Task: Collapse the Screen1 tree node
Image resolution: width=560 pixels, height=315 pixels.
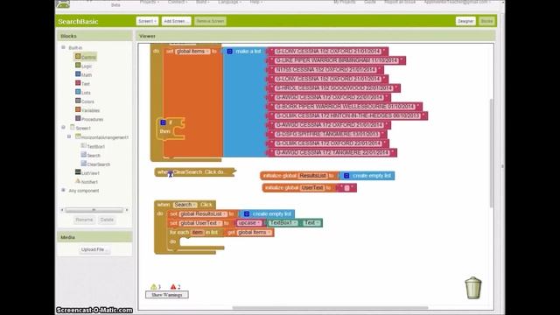Action: 63,128
